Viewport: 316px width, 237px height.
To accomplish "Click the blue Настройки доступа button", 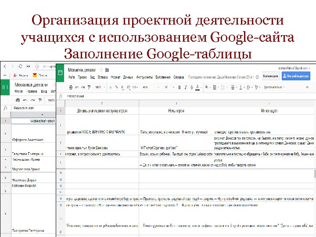I will pos(296,76).
